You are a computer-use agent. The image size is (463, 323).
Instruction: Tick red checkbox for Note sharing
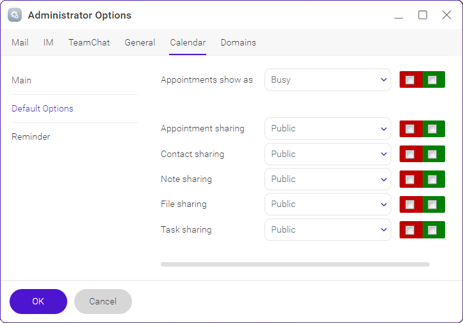tap(410, 179)
